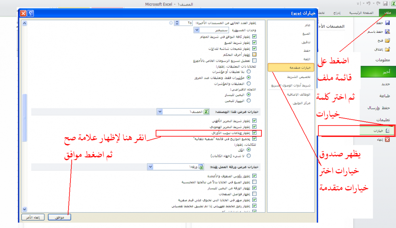
Task: Open the ruler units 'سنتيمتر' dropdown
Action: tap(197, 30)
